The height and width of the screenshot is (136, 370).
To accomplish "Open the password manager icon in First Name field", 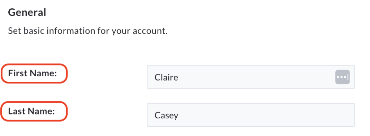I will click(343, 77).
